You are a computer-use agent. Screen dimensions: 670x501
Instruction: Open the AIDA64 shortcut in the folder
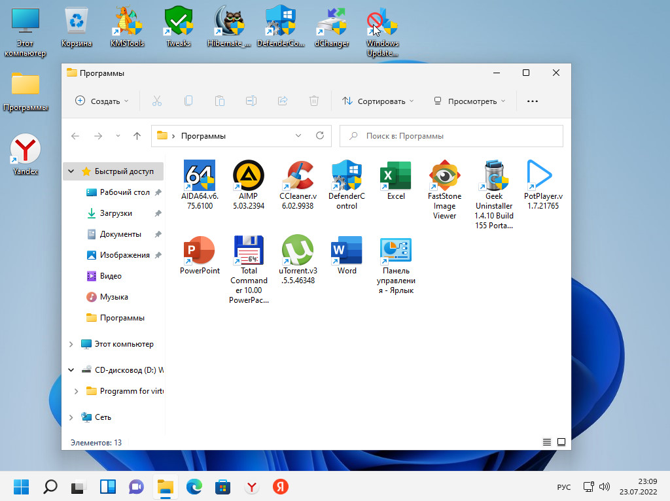click(200, 184)
